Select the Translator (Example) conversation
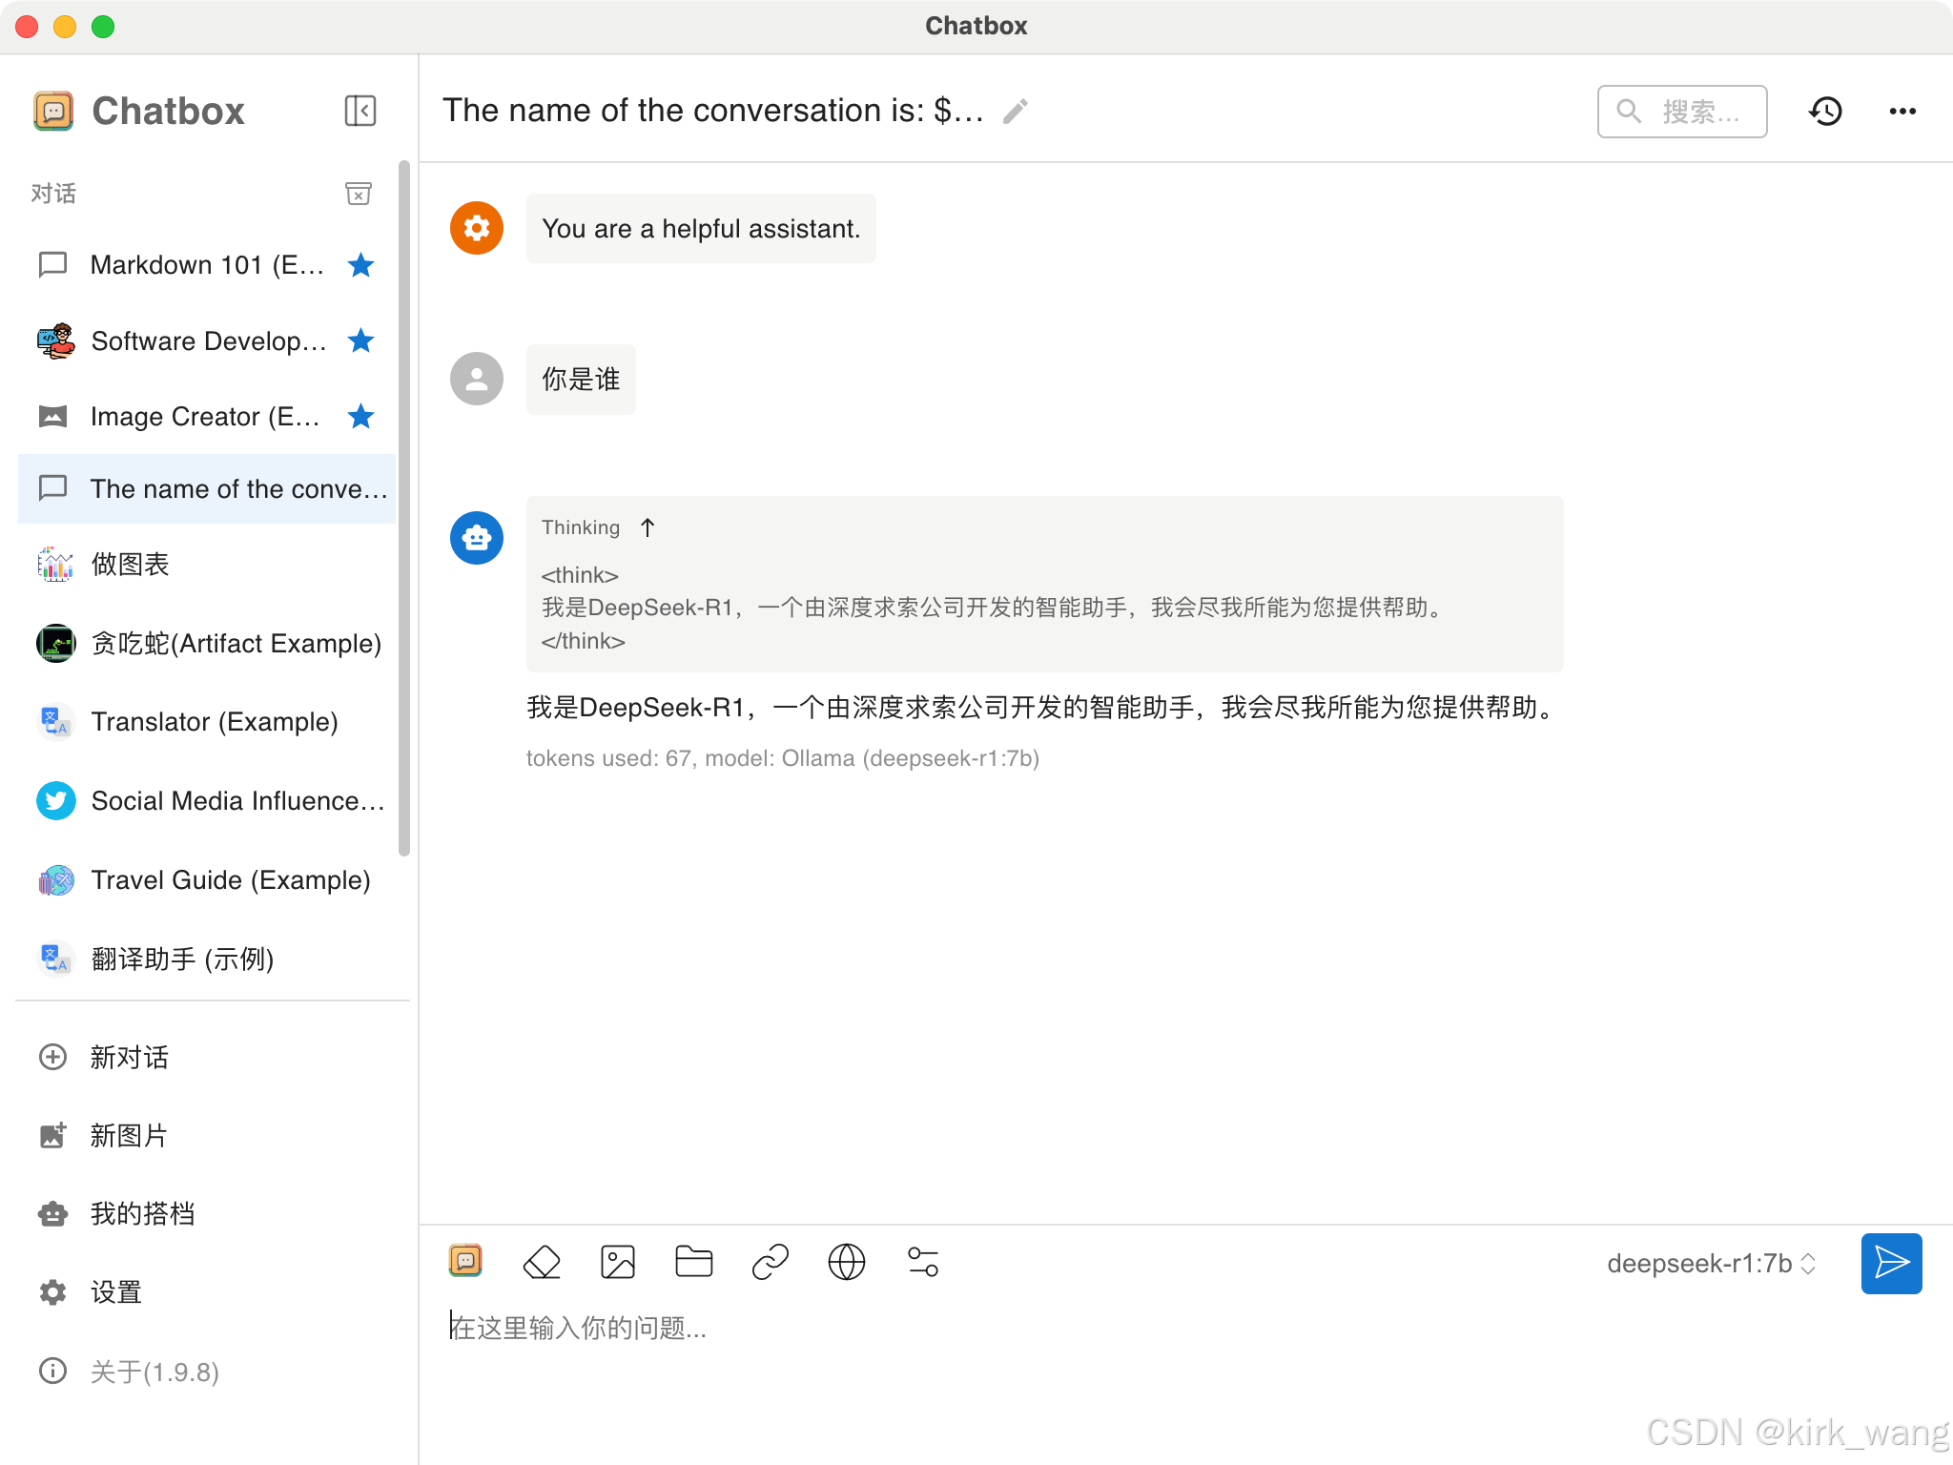Viewport: 1953px width, 1465px height. click(215, 722)
